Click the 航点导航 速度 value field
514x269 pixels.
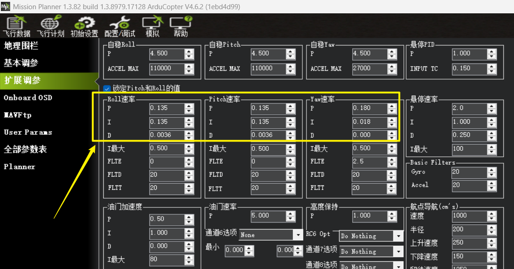(x=468, y=216)
